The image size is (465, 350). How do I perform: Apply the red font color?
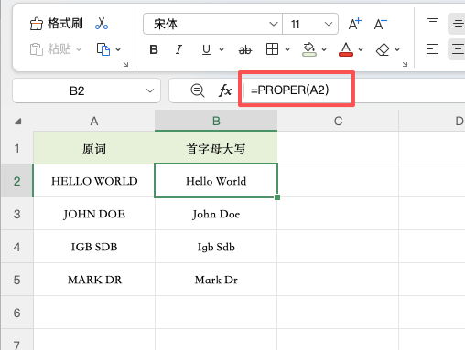click(x=346, y=49)
